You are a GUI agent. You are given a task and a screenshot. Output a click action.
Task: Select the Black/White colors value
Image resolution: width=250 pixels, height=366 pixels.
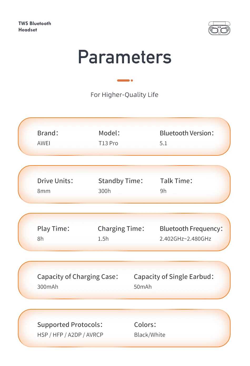pos(150,335)
